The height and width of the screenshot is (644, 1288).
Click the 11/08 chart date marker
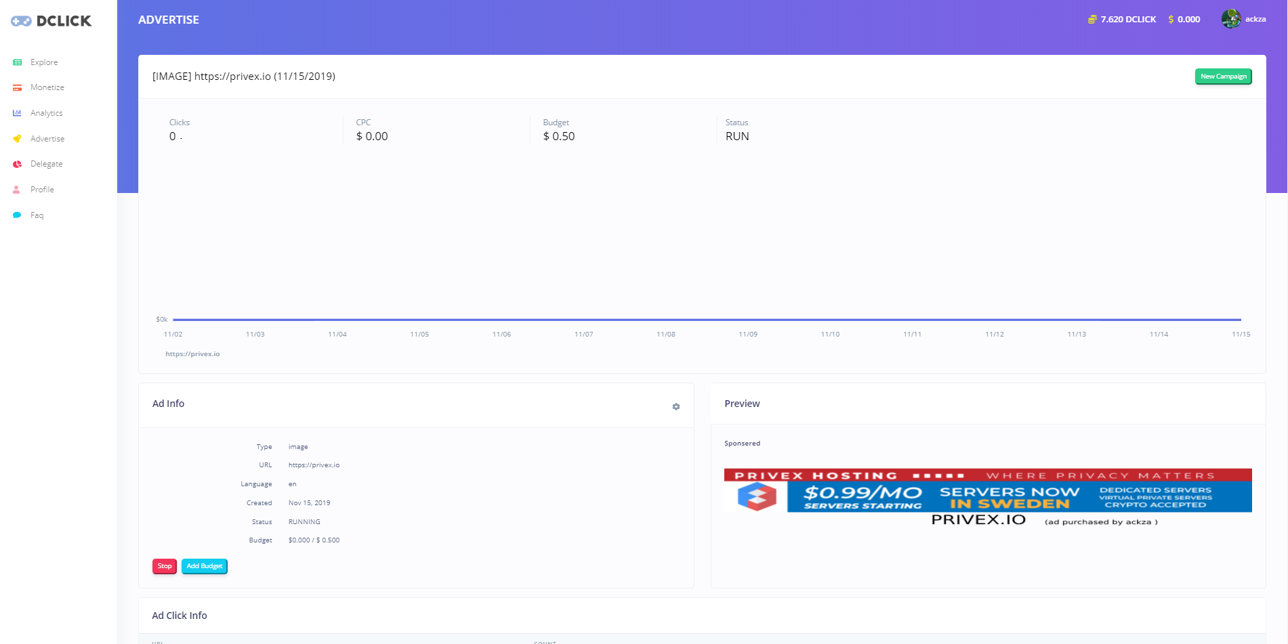[665, 335]
